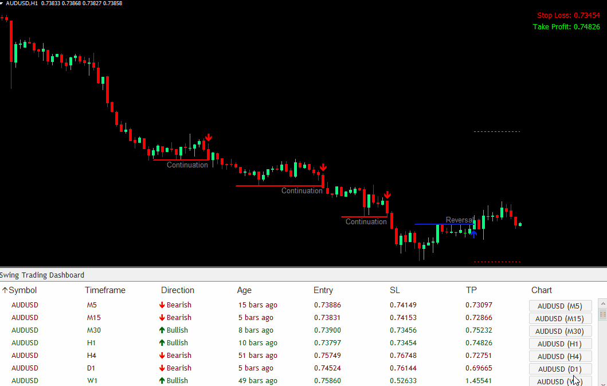Click the bullish arrow in the M30 row
Screen dimensions: 607x386
click(x=162, y=330)
